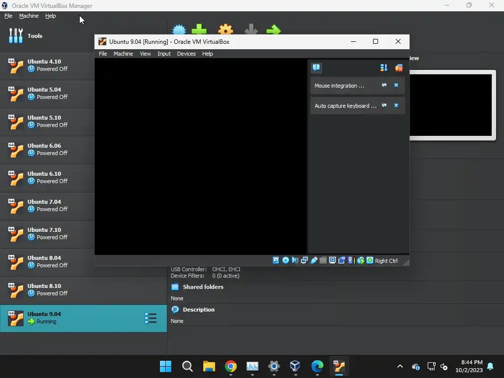This screenshot has width=504, height=378.
Task: Open Devices menu in VM window
Action: click(186, 54)
